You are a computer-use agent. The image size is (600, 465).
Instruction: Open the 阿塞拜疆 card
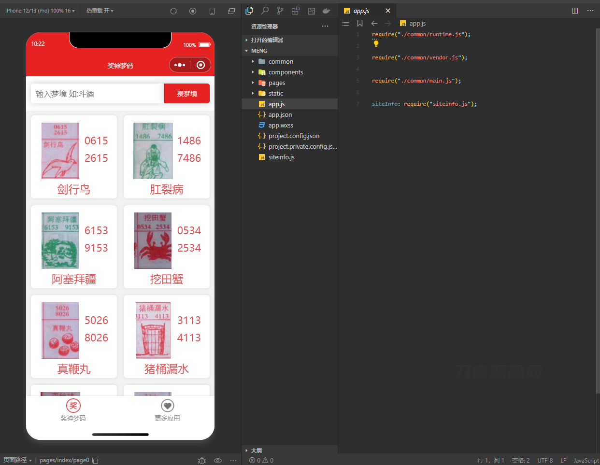74,247
